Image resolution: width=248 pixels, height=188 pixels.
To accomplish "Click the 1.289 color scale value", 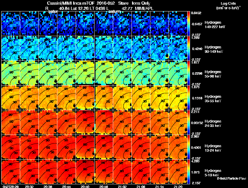I will click(195, 38).
